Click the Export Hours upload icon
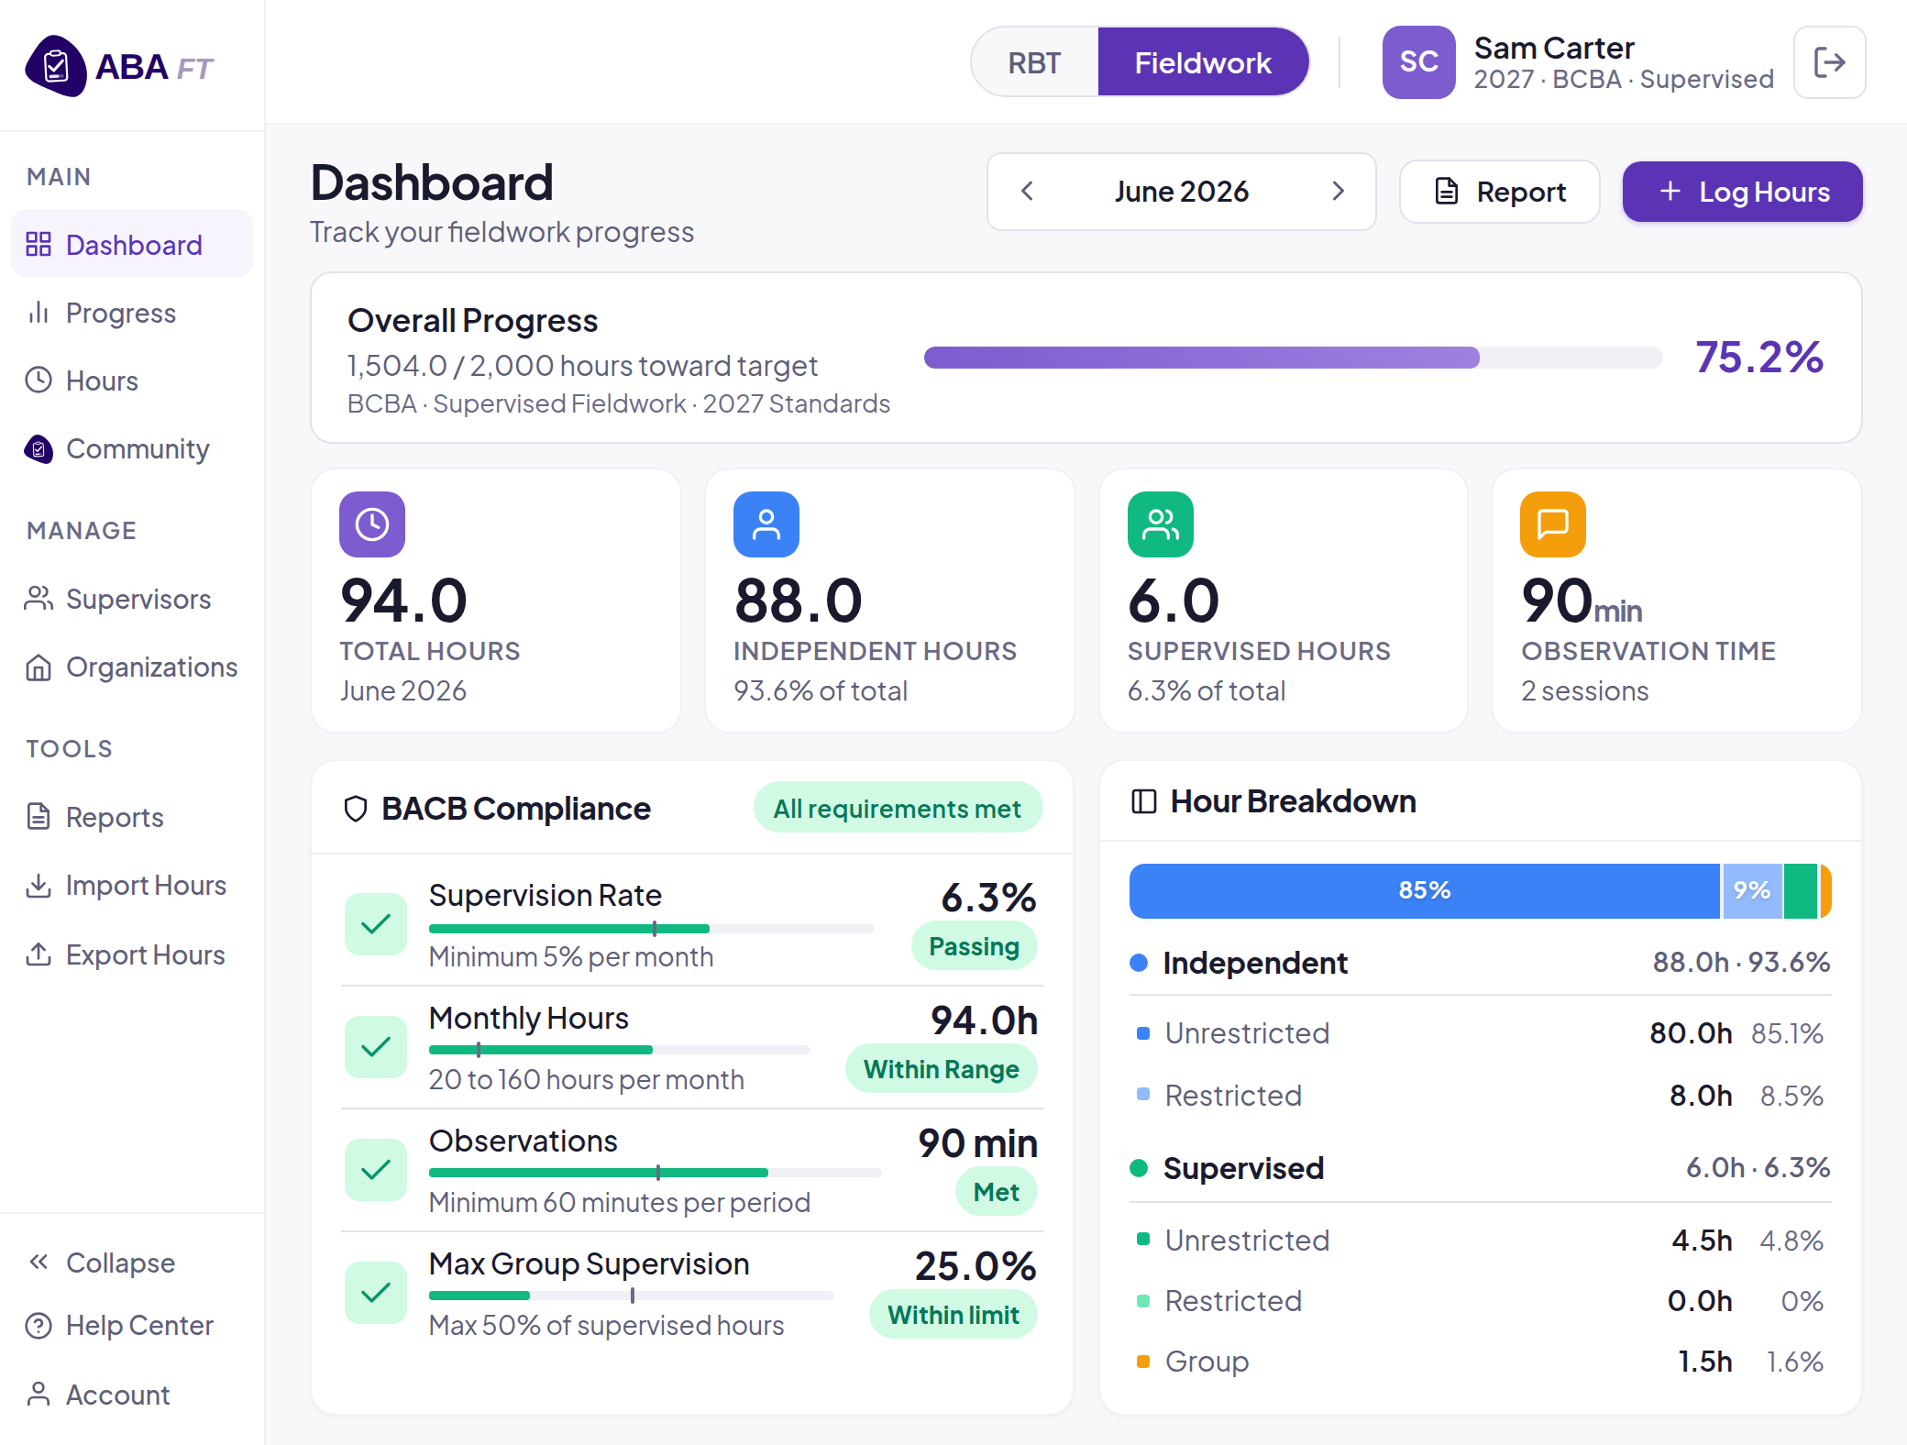The width and height of the screenshot is (1907, 1445). click(x=39, y=954)
